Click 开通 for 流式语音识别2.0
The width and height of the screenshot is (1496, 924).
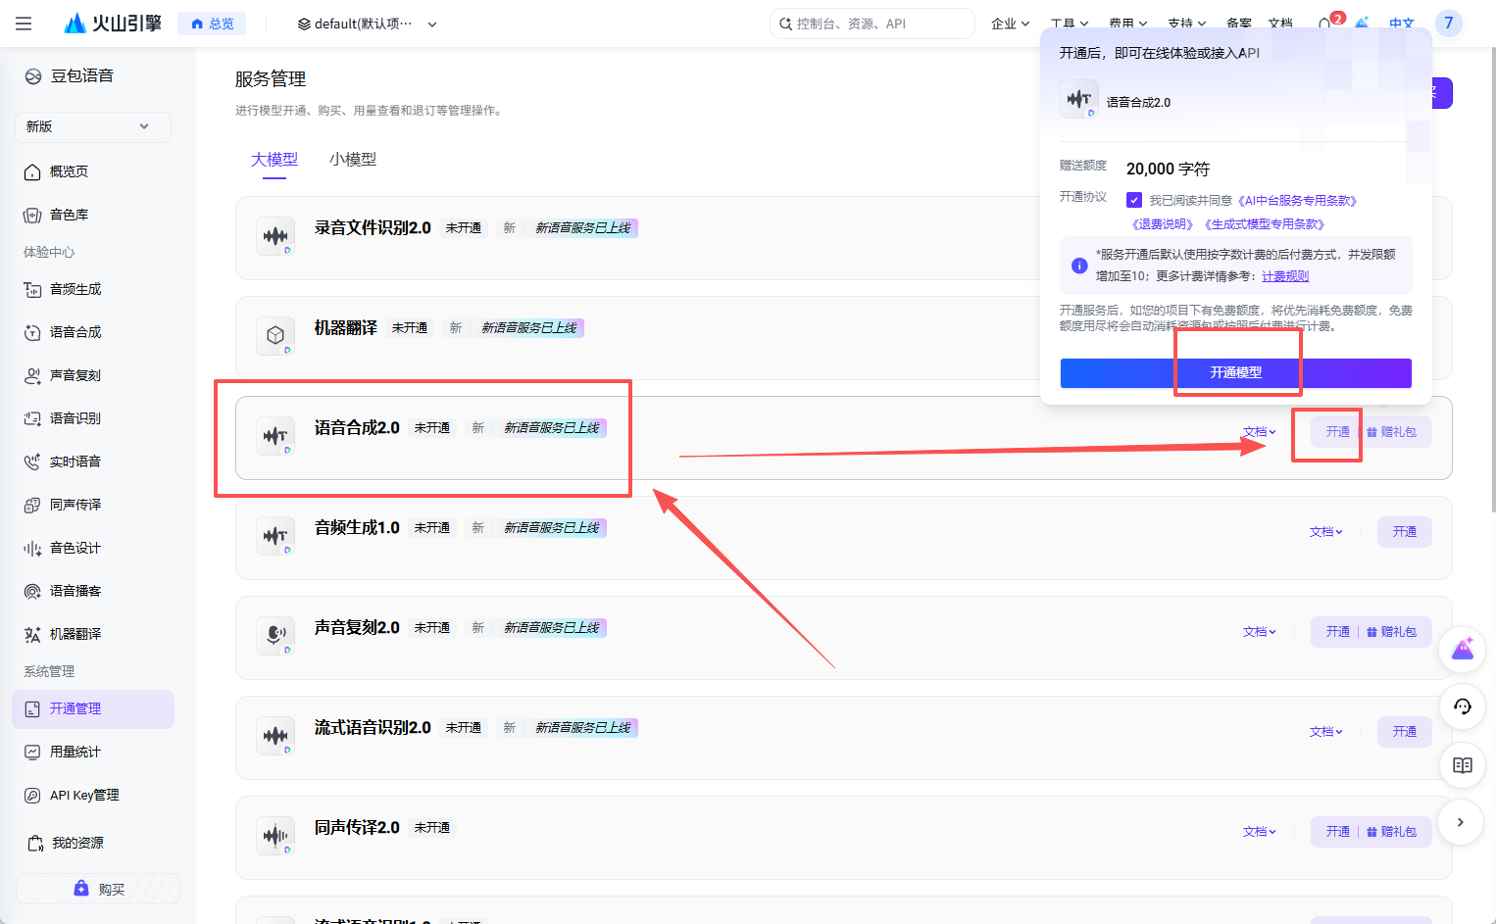pyautogui.click(x=1405, y=732)
